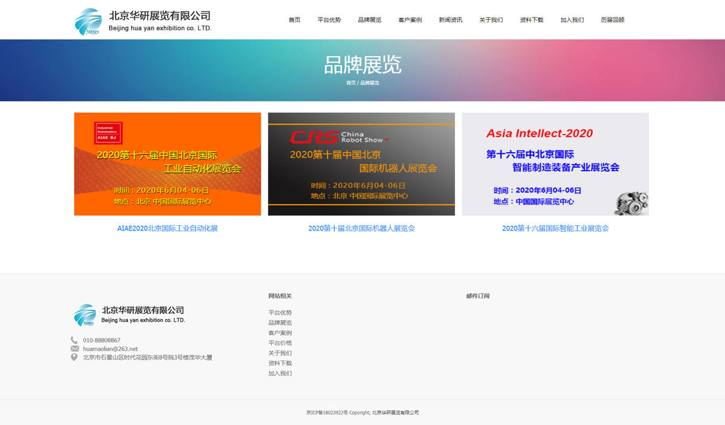The width and height of the screenshot is (725, 425).
Task: Open the orange industrial automation exhibition banner
Action: point(167,164)
